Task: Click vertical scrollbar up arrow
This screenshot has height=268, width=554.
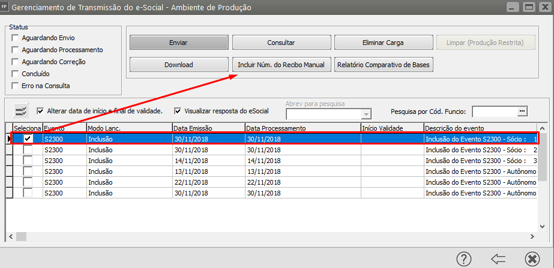Action: click(x=543, y=128)
